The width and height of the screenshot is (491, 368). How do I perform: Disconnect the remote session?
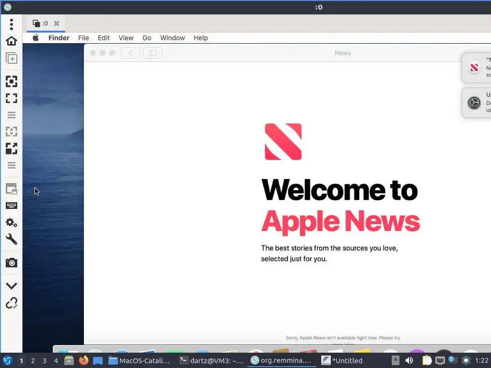point(12,303)
